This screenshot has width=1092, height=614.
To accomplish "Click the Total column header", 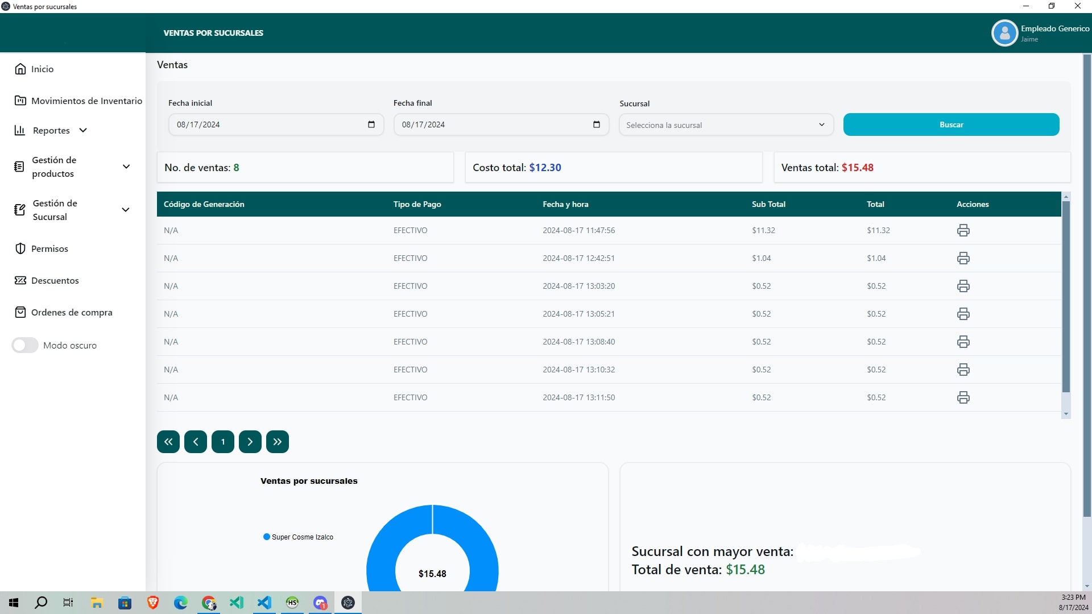I will [x=875, y=204].
